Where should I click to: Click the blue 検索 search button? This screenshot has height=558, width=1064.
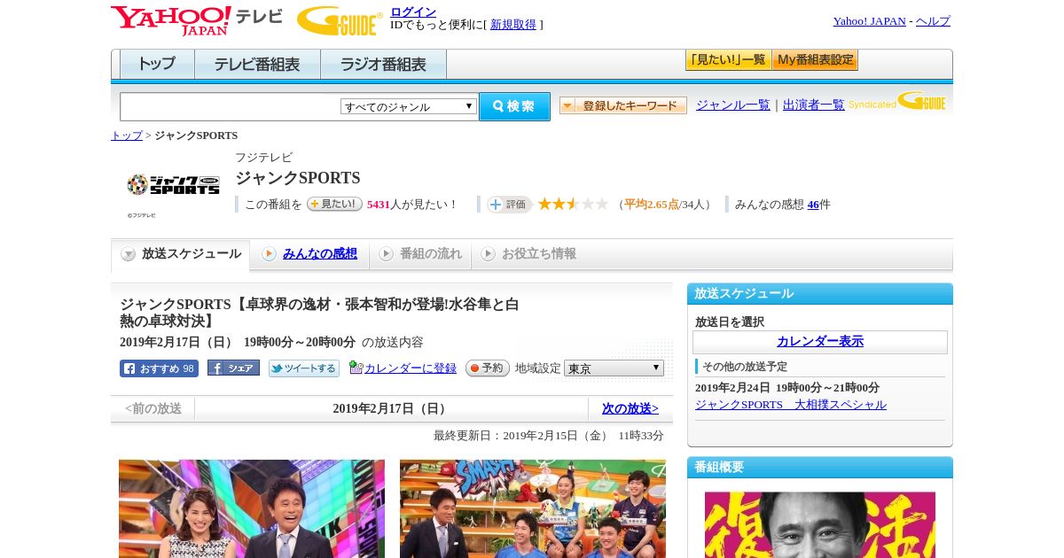[514, 106]
